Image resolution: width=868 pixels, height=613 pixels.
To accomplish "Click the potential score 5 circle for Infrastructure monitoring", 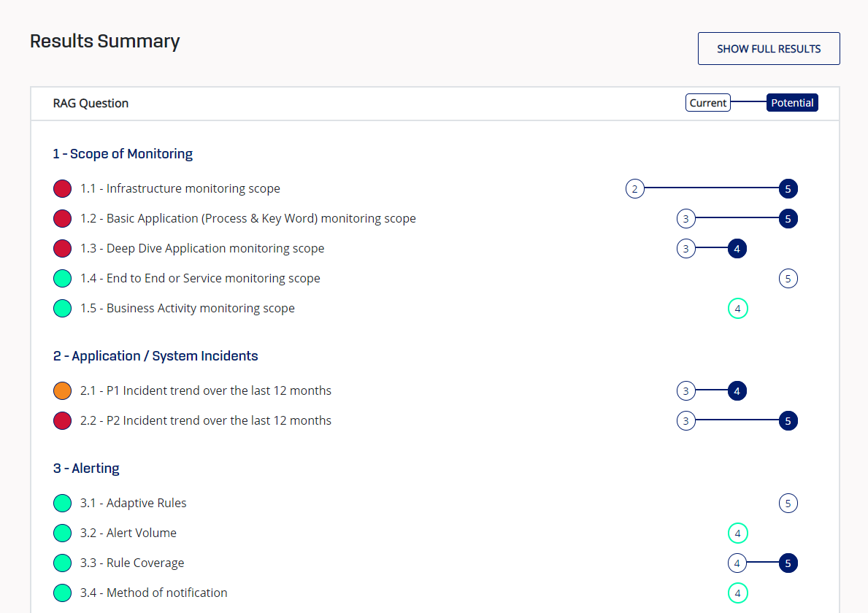I will point(788,189).
